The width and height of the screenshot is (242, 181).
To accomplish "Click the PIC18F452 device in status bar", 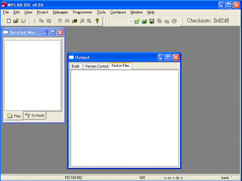I will tap(74, 178).
